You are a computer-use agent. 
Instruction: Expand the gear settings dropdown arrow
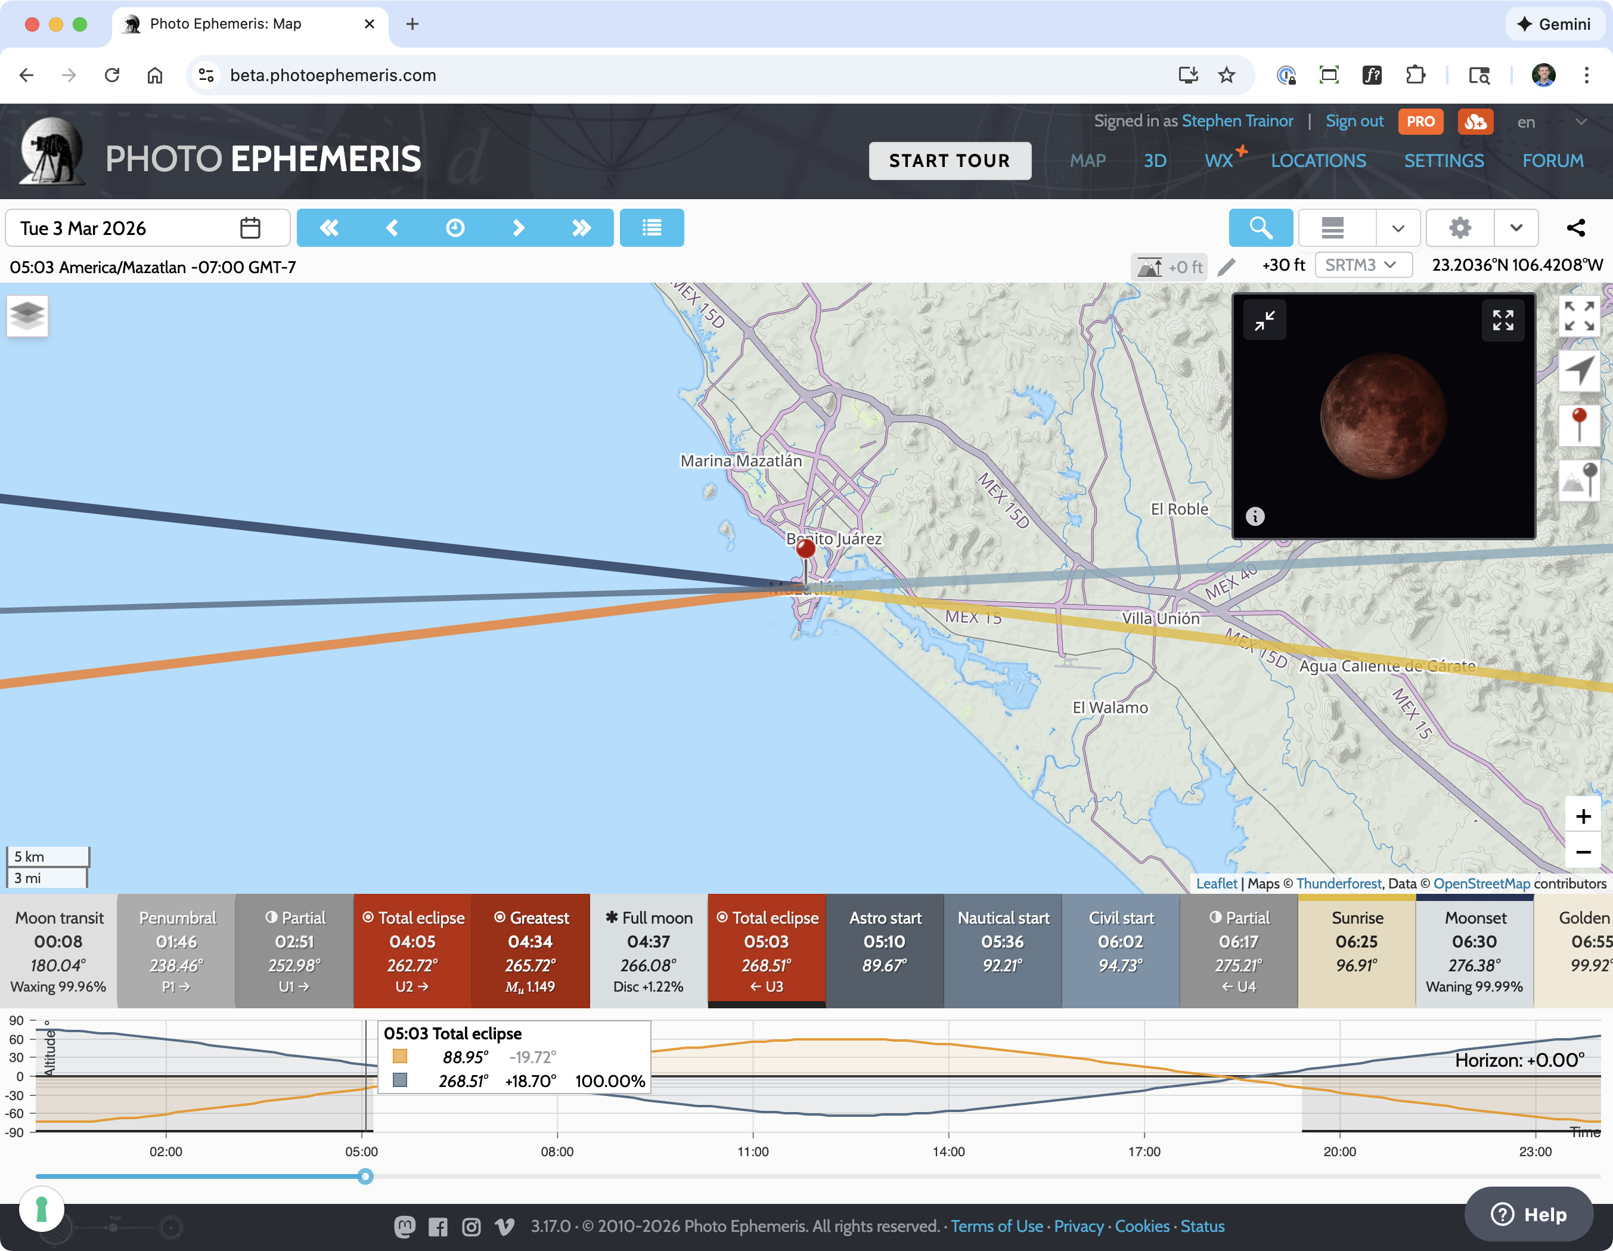point(1516,228)
